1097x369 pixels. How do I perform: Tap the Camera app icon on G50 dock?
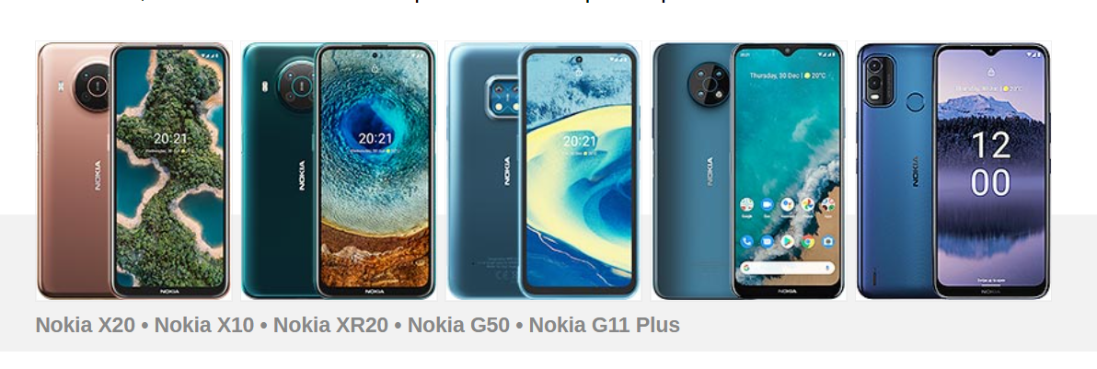(828, 242)
